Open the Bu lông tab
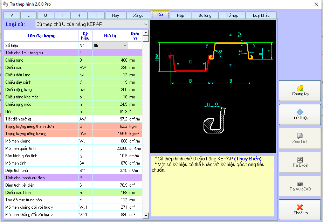This screenshot has height=222, width=323. (x=205, y=15)
